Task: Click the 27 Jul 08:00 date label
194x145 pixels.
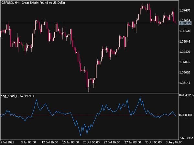Action: coord(133,142)
